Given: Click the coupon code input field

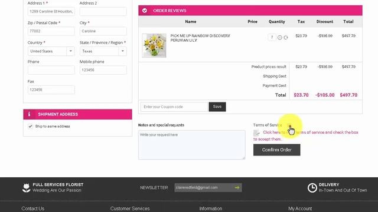Looking at the screenshot, I should click(x=174, y=107).
